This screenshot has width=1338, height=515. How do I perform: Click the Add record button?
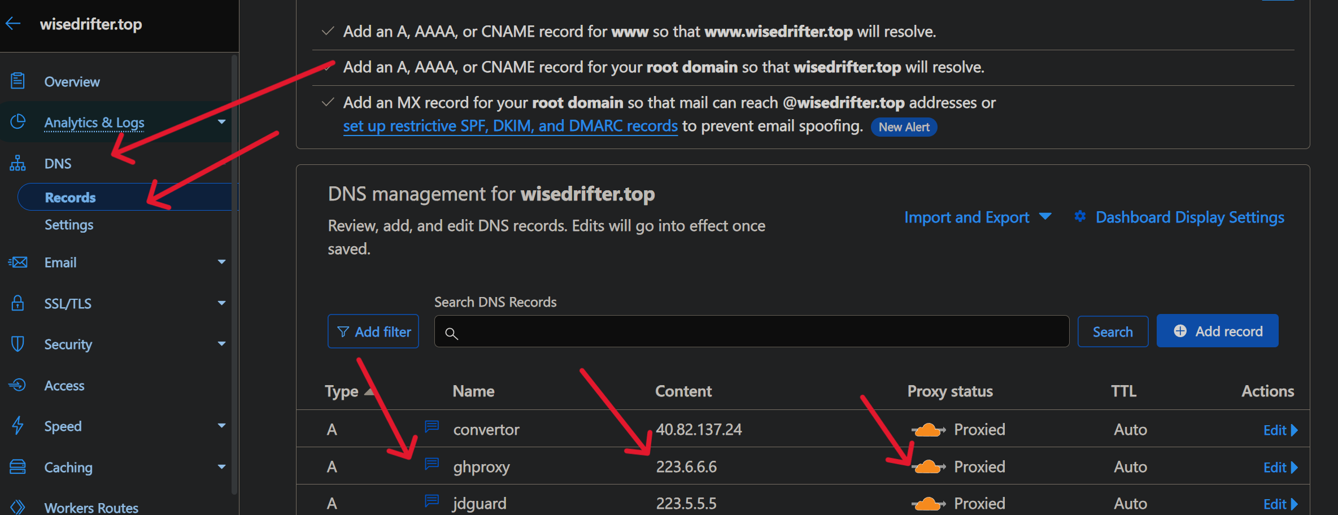coord(1217,331)
